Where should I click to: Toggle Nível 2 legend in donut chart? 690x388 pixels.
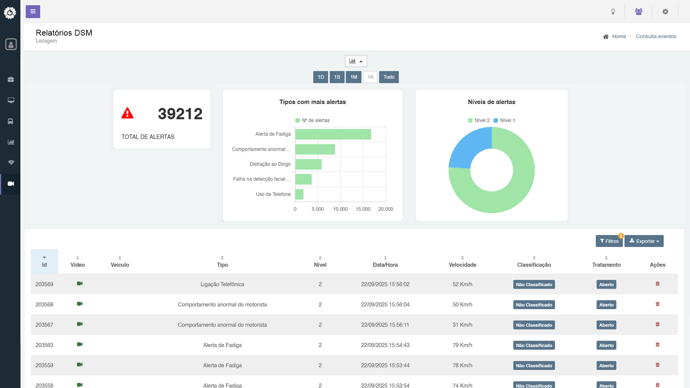point(479,120)
